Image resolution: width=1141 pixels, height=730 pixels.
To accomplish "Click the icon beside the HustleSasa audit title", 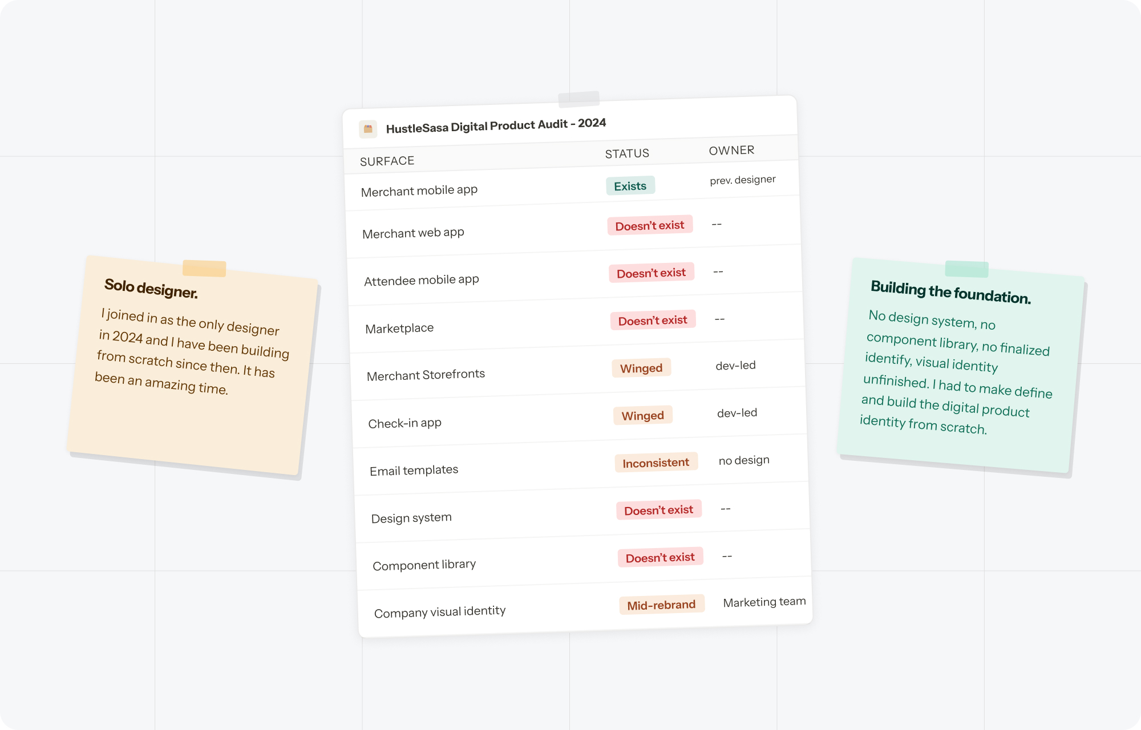I will [368, 129].
